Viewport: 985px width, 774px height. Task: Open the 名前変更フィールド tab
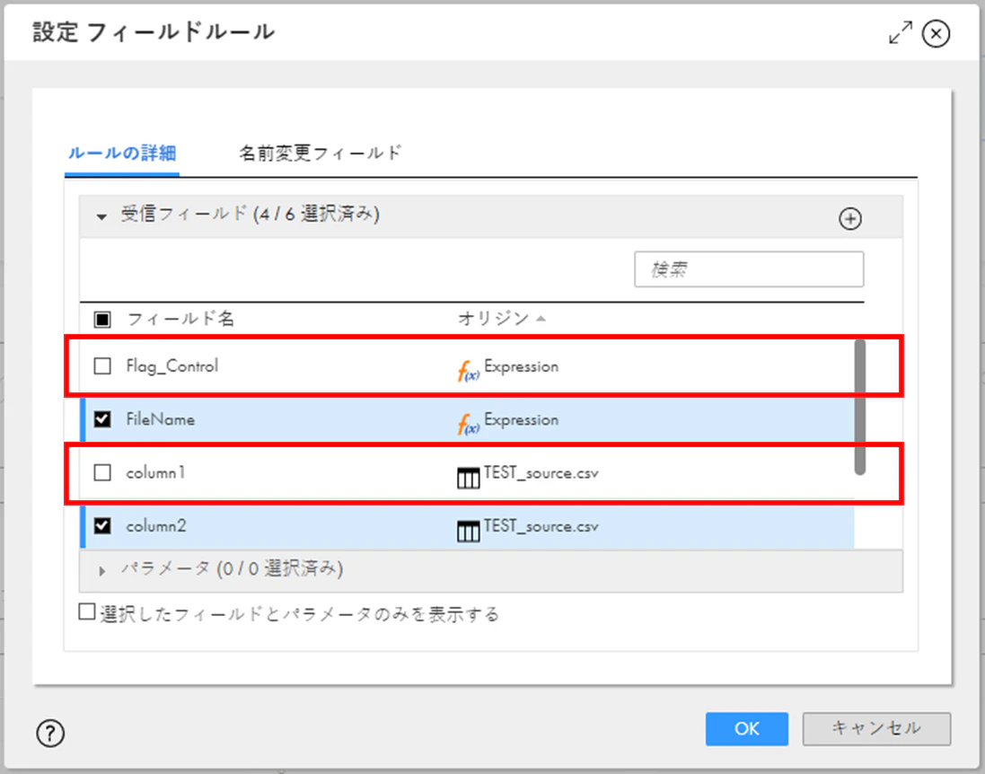coord(320,154)
